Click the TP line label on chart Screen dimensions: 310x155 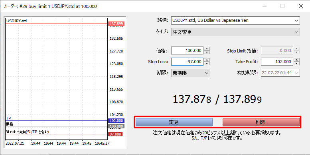(8, 118)
